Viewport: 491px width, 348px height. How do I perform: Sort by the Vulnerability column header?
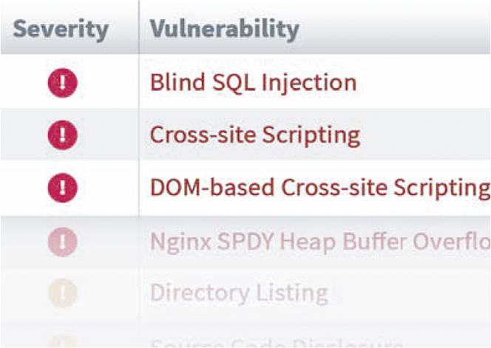pos(224,29)
